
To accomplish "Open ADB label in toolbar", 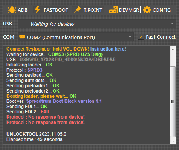I will click(23, 10).
